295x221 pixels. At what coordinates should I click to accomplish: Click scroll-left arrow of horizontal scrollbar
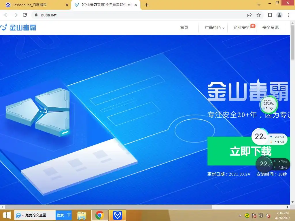[x=2, y=207]
